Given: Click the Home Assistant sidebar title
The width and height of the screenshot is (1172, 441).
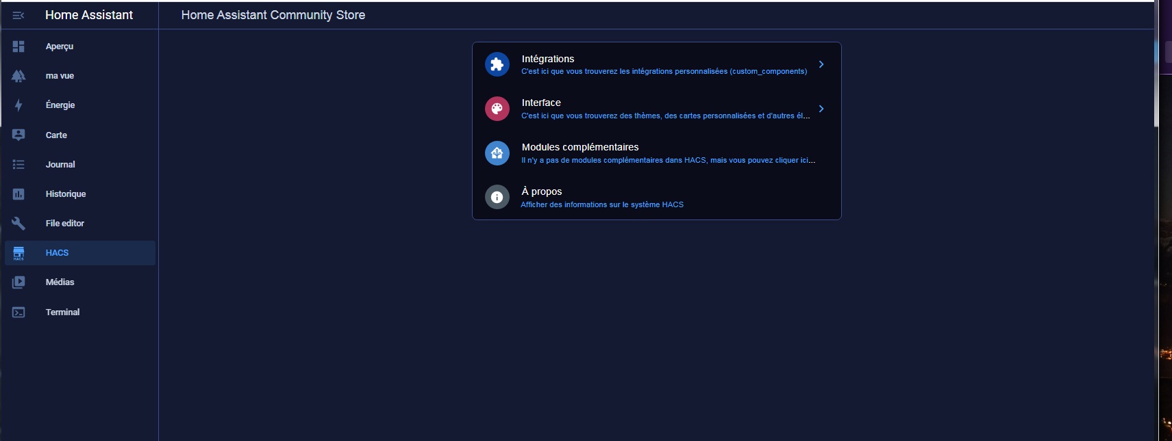Looking at the screenshot, I should [89, 15].
